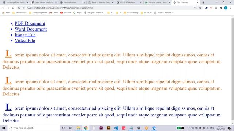Screen dimensions: 234x131
Task: Click the 61% battery indicator in taskbar
Action: pos(180,128)
